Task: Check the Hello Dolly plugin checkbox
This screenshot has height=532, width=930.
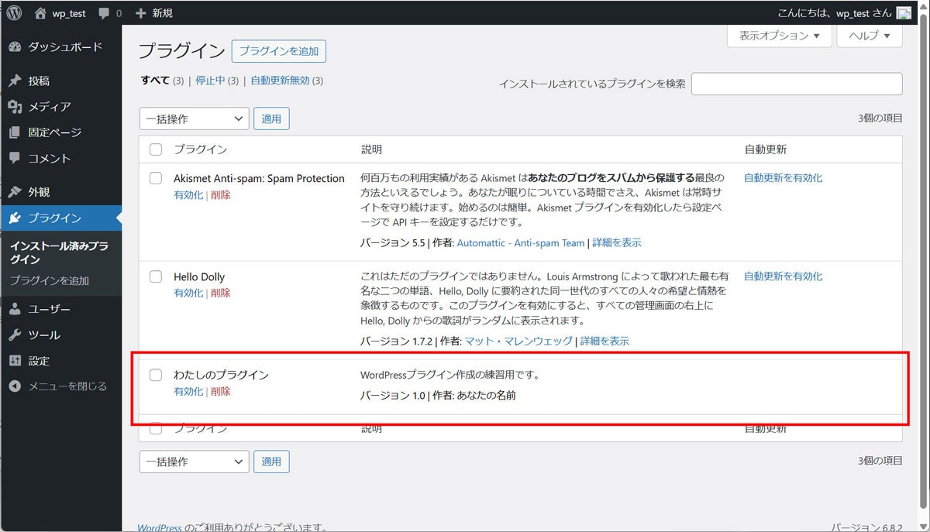Action: 156,276
